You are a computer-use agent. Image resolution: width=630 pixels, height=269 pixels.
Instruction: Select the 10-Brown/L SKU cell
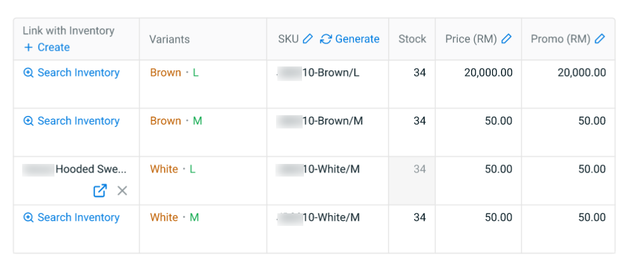tap(327, 84)
